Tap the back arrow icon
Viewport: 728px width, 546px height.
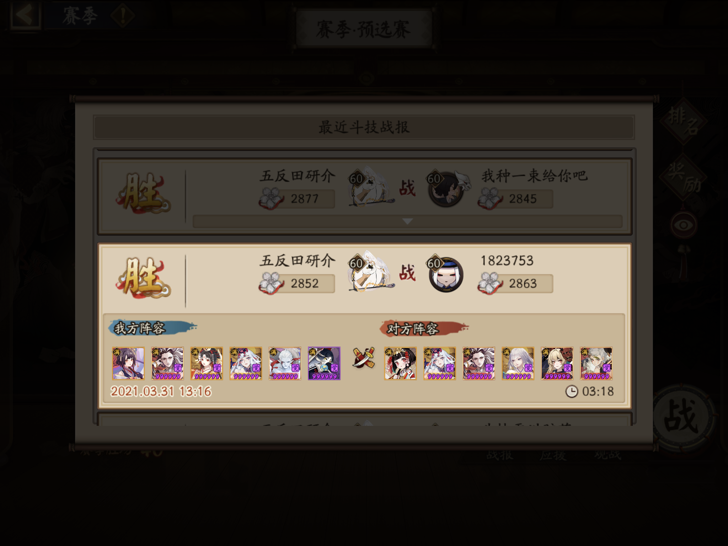25,15
